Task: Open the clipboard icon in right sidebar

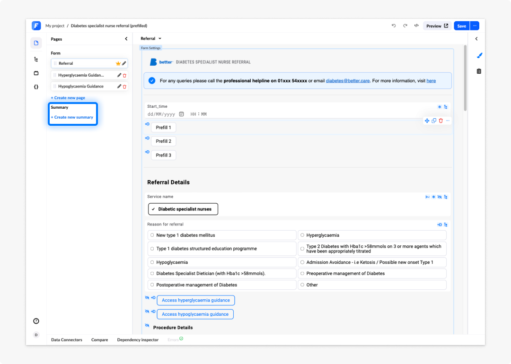Action: coord(479,71)
